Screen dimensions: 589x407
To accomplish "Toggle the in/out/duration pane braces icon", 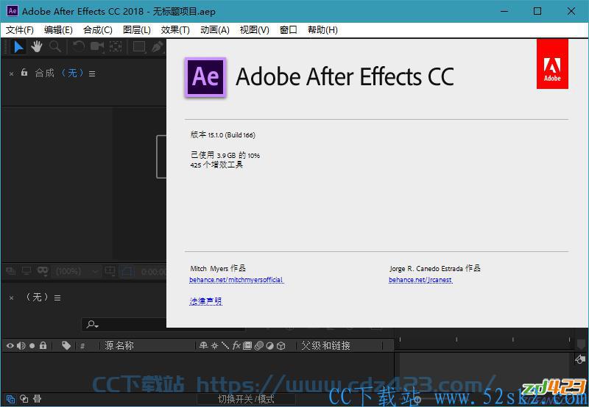I will (37, 399).
